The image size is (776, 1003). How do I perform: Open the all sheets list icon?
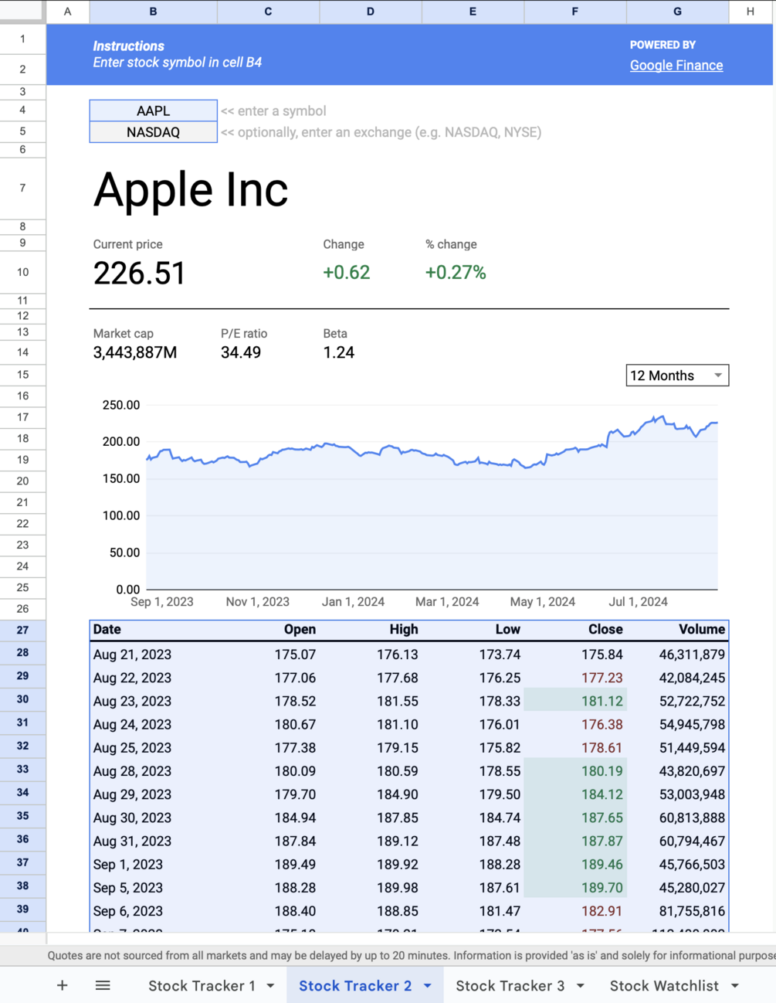pos(103,985)
